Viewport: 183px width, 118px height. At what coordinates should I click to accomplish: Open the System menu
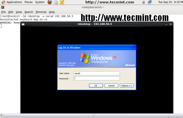pyautogui.click(x=40, y=2)
